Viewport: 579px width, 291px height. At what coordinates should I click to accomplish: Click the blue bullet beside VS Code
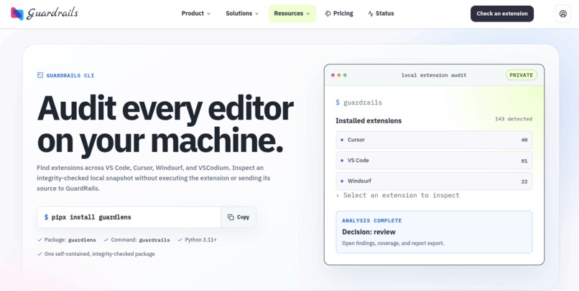point(342,161)
